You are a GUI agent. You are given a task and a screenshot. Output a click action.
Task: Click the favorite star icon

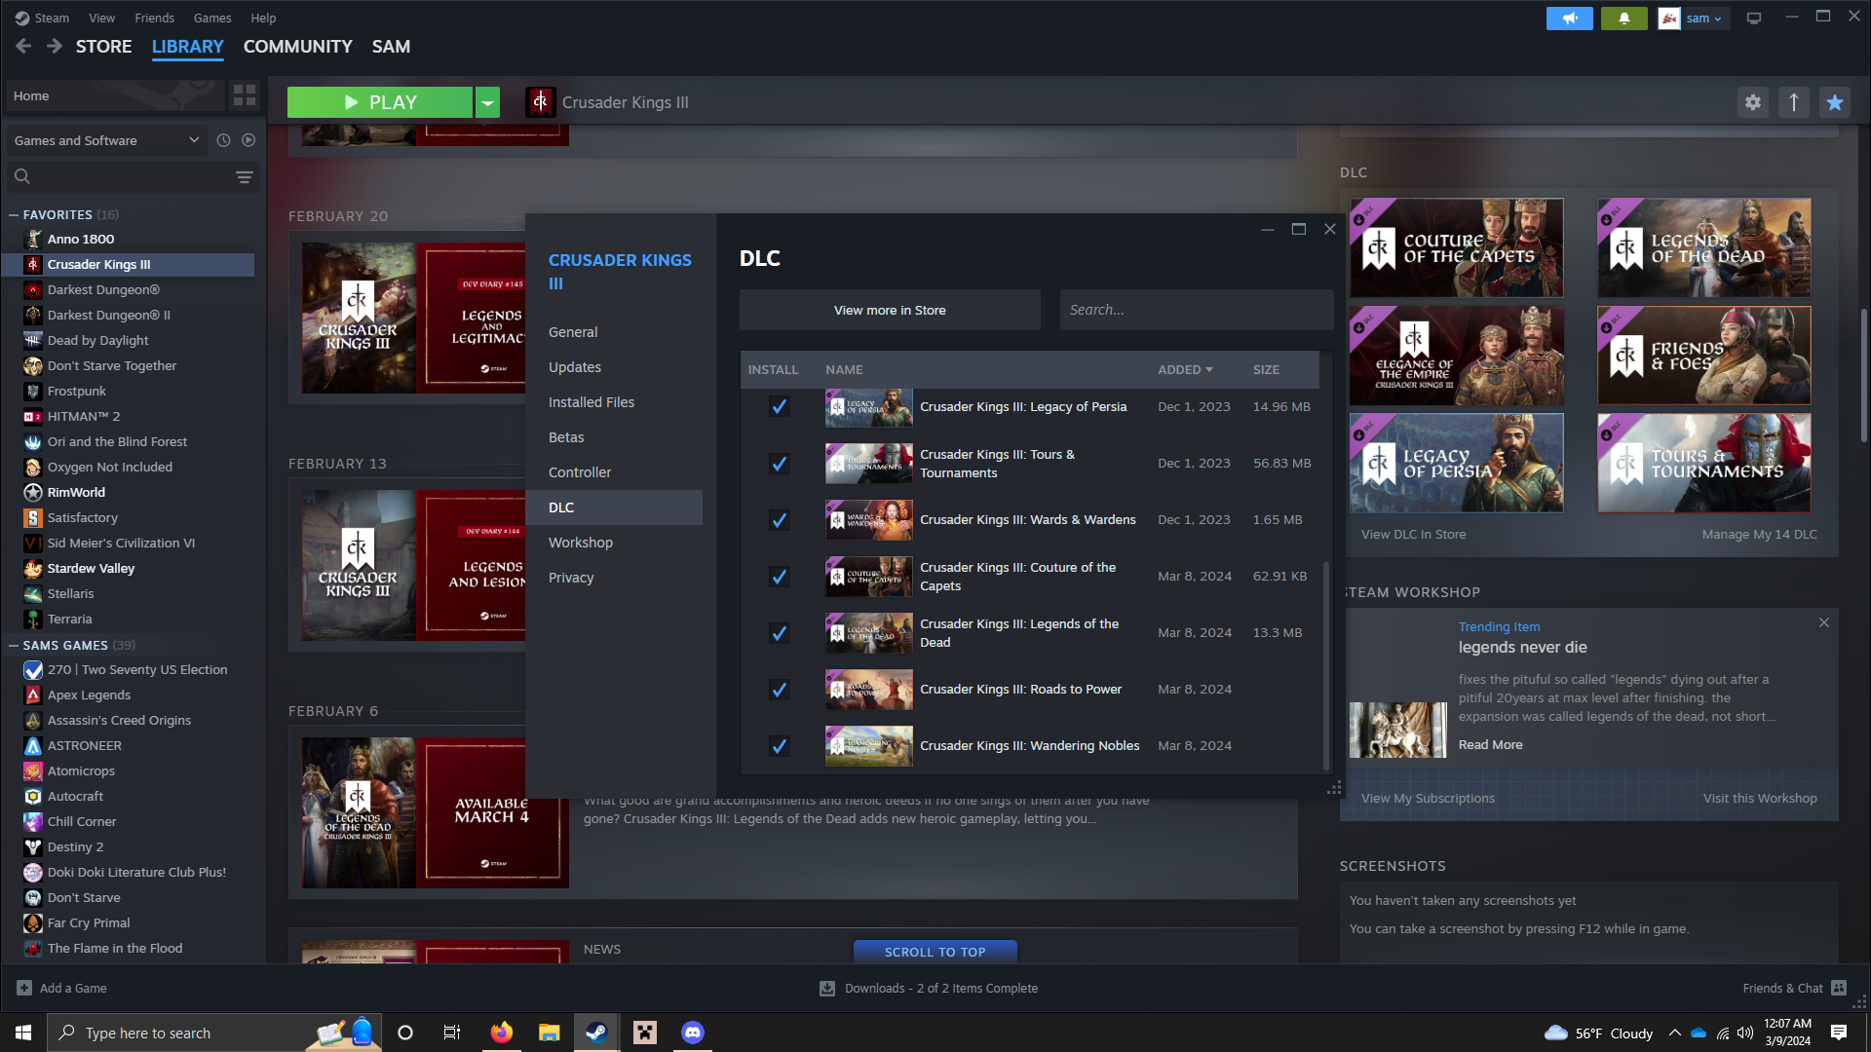coord(1834,102)
